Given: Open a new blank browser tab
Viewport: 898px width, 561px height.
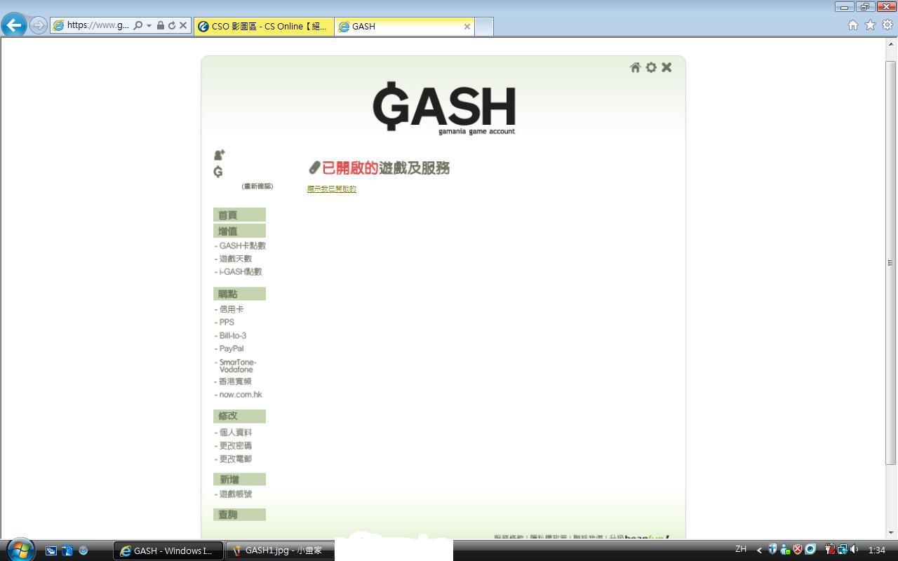Looking at the screenshot, I should pyautogui.click(x=484, y=27).
